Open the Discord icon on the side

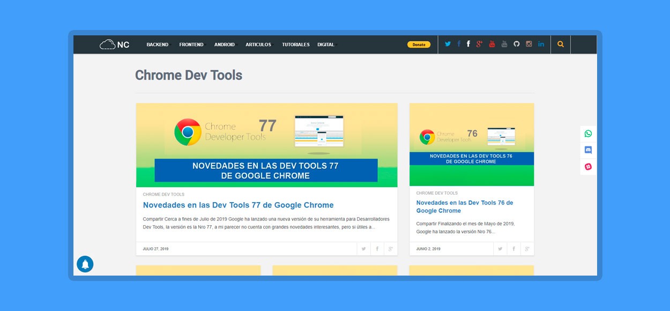[x=588, y=150]
